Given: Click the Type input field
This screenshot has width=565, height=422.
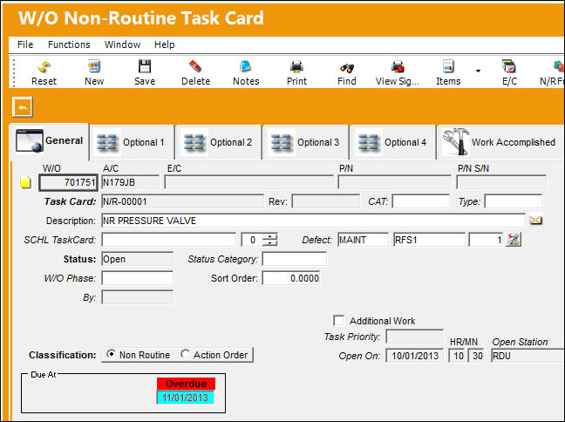Looking at the screenshot, I should pos(513,201).
